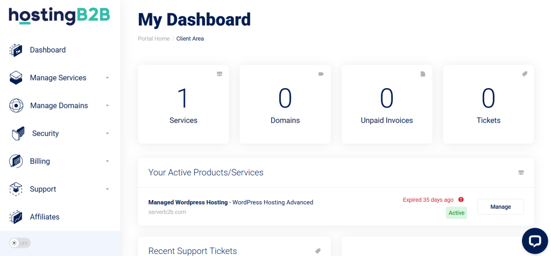Click server icon in Active Products header
Screen dimensions: 551x256
[x=521, y=173]
